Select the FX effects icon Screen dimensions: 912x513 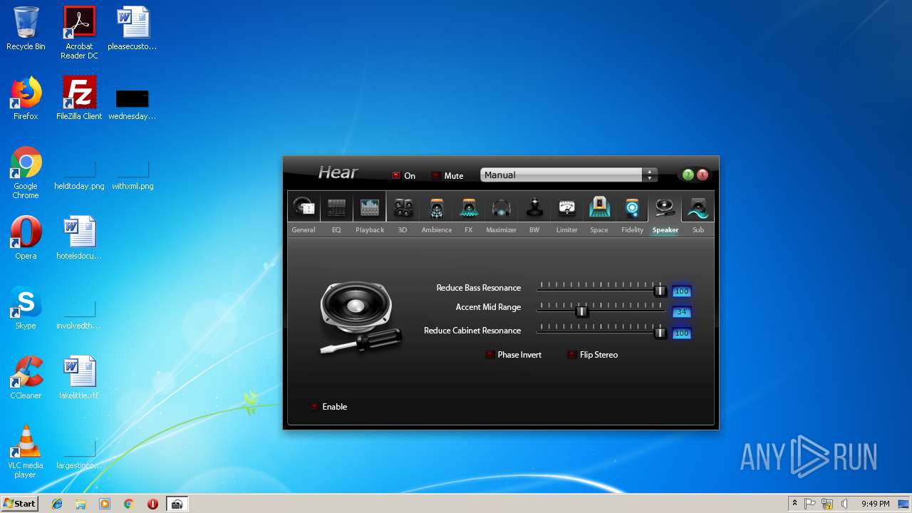pyautogui.click(x=469, y=207)
